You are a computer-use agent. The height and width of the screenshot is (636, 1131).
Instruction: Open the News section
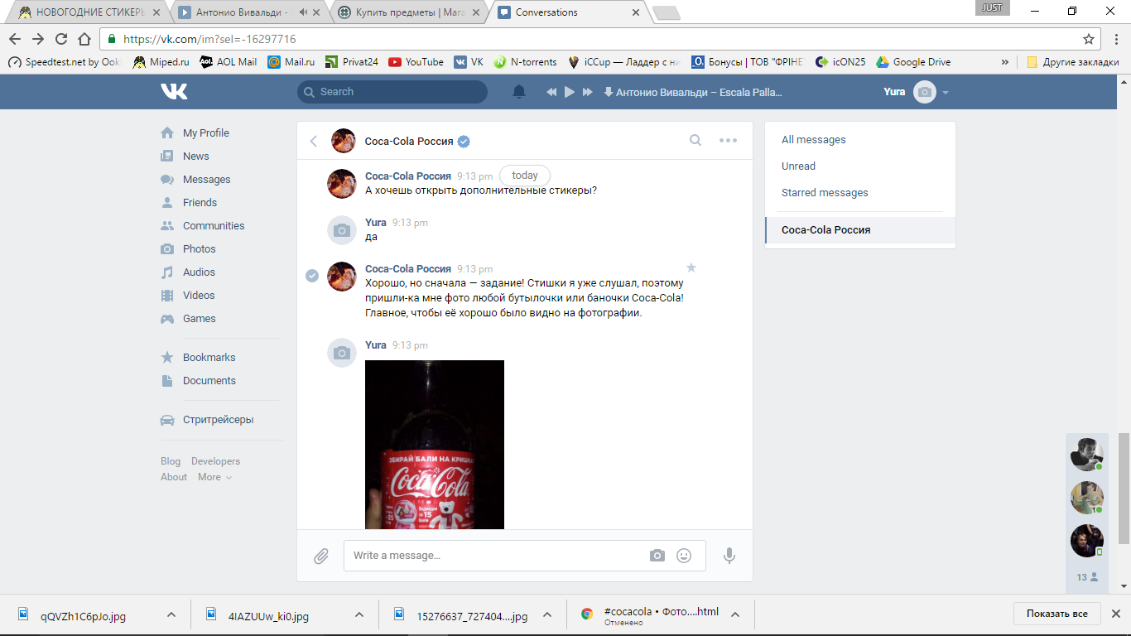pyautogui.click(x=196, y=156)
